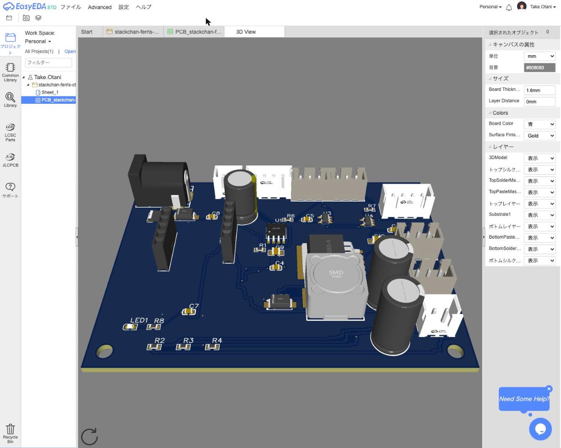
Task: Open the support (サポート) panel
Action: click(10, 190)
